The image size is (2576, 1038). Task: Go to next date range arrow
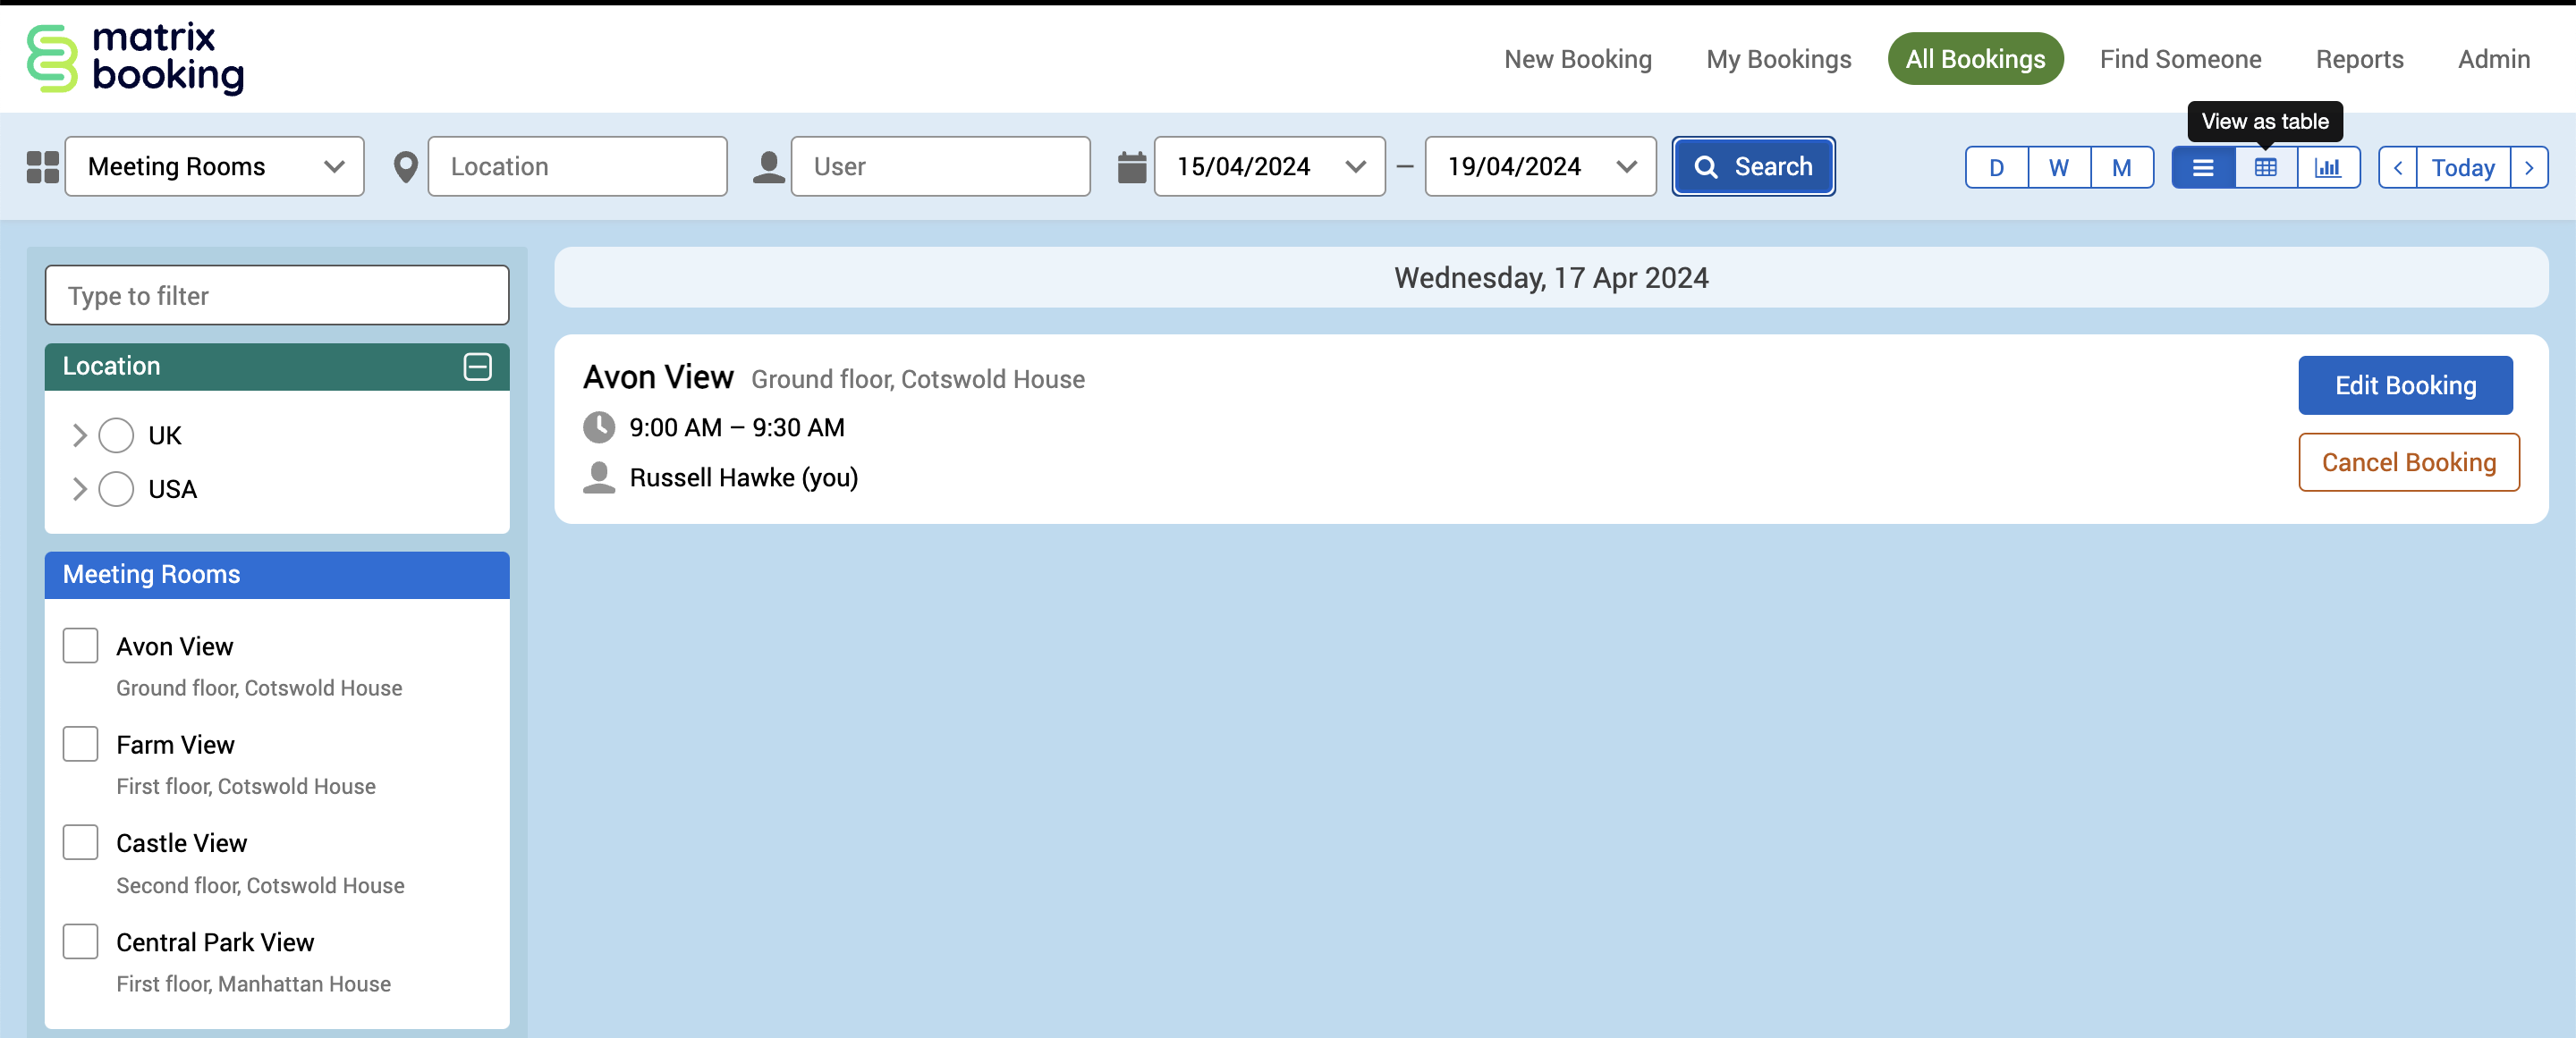coord(2528,167)
